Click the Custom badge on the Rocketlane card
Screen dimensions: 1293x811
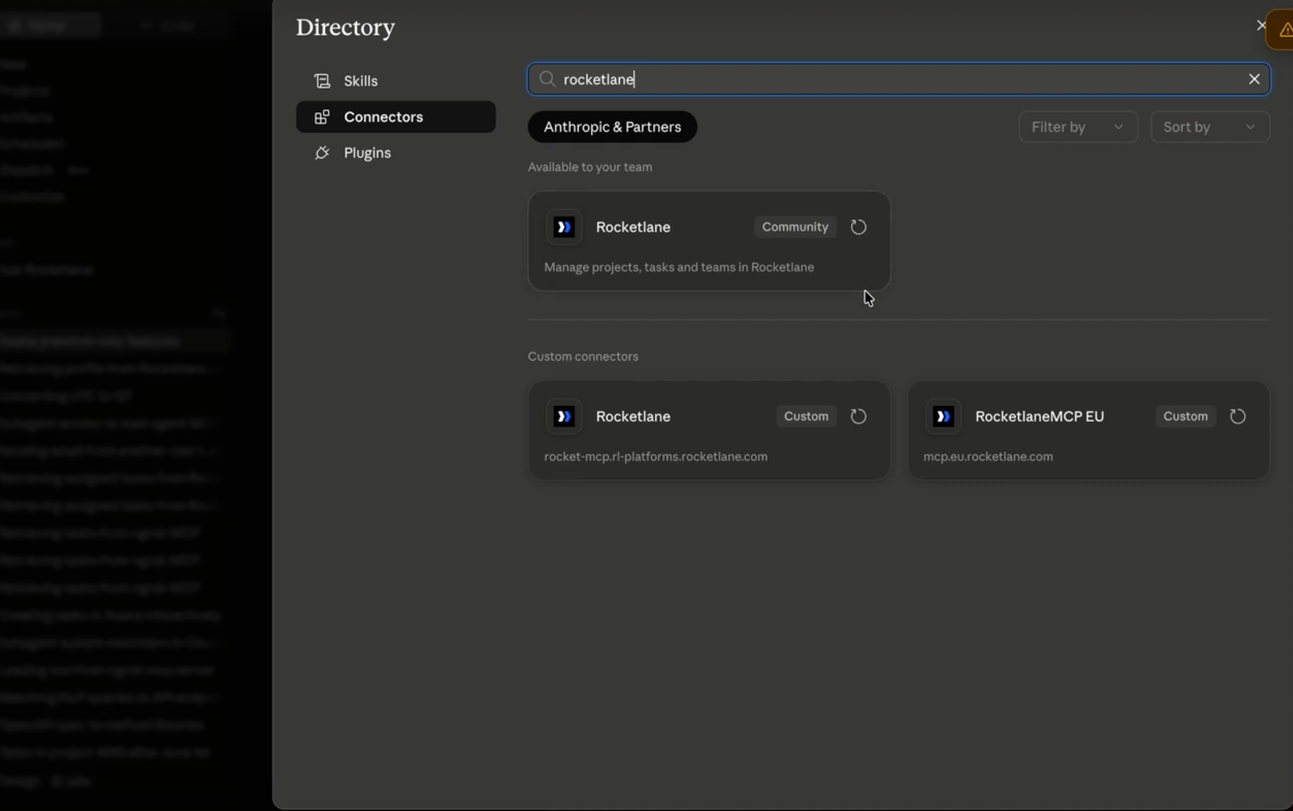806,416
